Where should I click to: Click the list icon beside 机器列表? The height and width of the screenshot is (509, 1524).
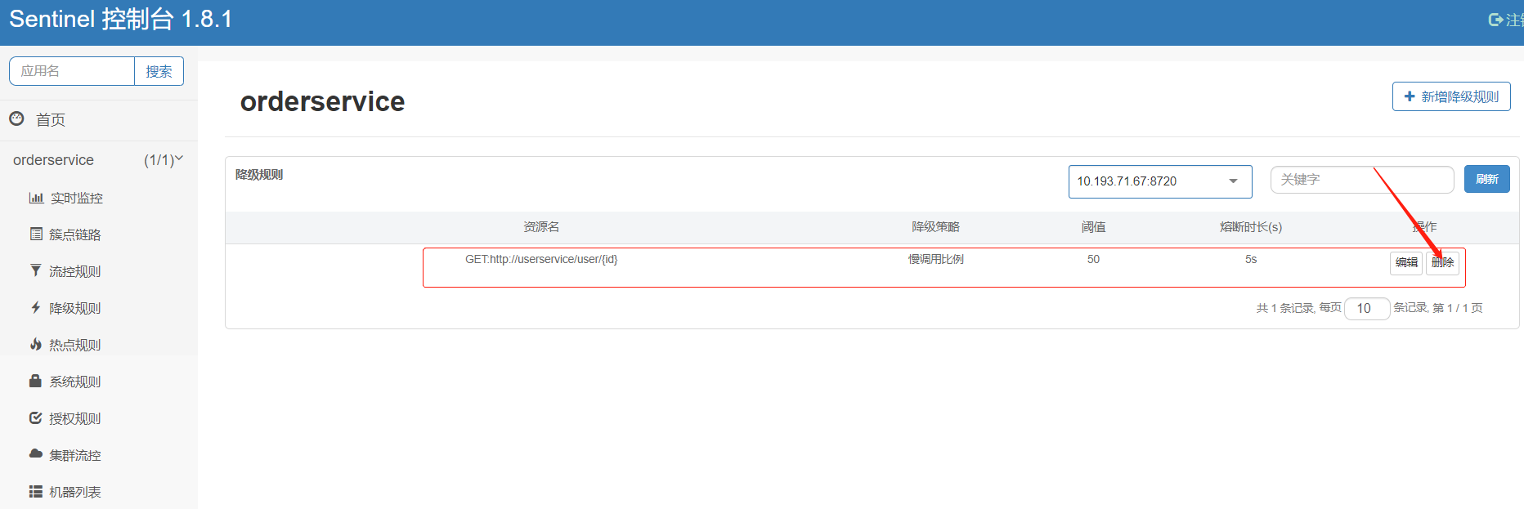click(36, 491)
